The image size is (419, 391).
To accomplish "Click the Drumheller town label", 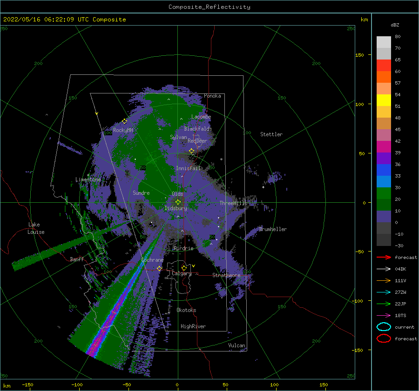I will 272,229.
